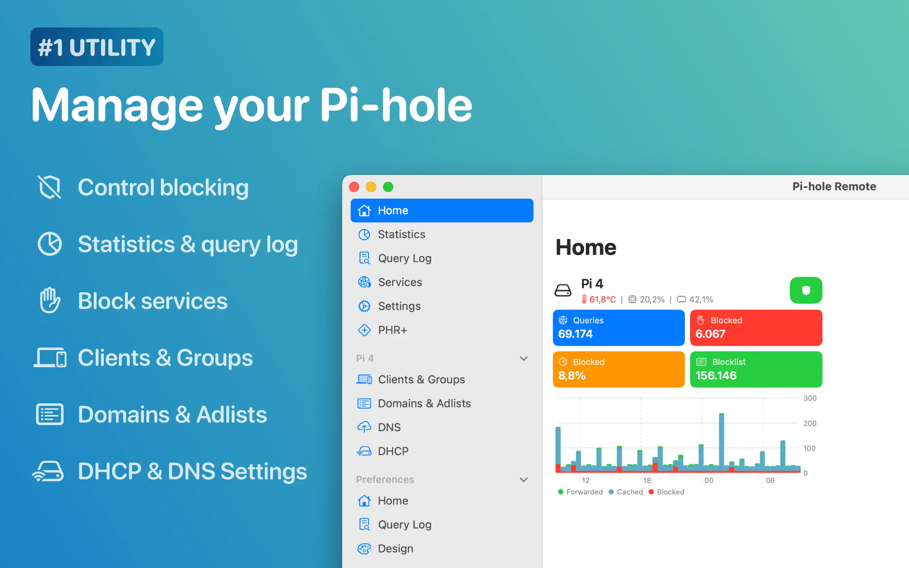
Task: Click the Clients & Groups devices icon
Action: point(364,379)
